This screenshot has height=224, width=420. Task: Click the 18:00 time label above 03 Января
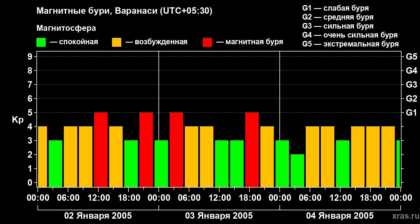point(249,198)
